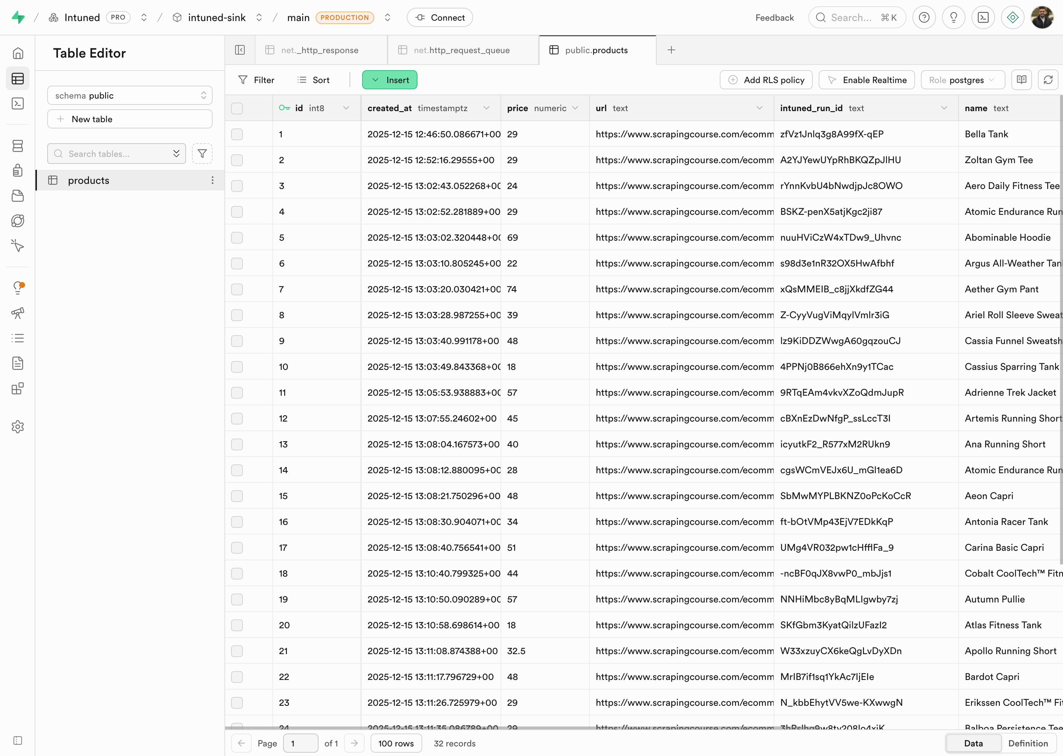This screenshot has height=756, width=1063.
Task: Open the Feedback link
Action: pyautogui.click(x=774, y=18)
